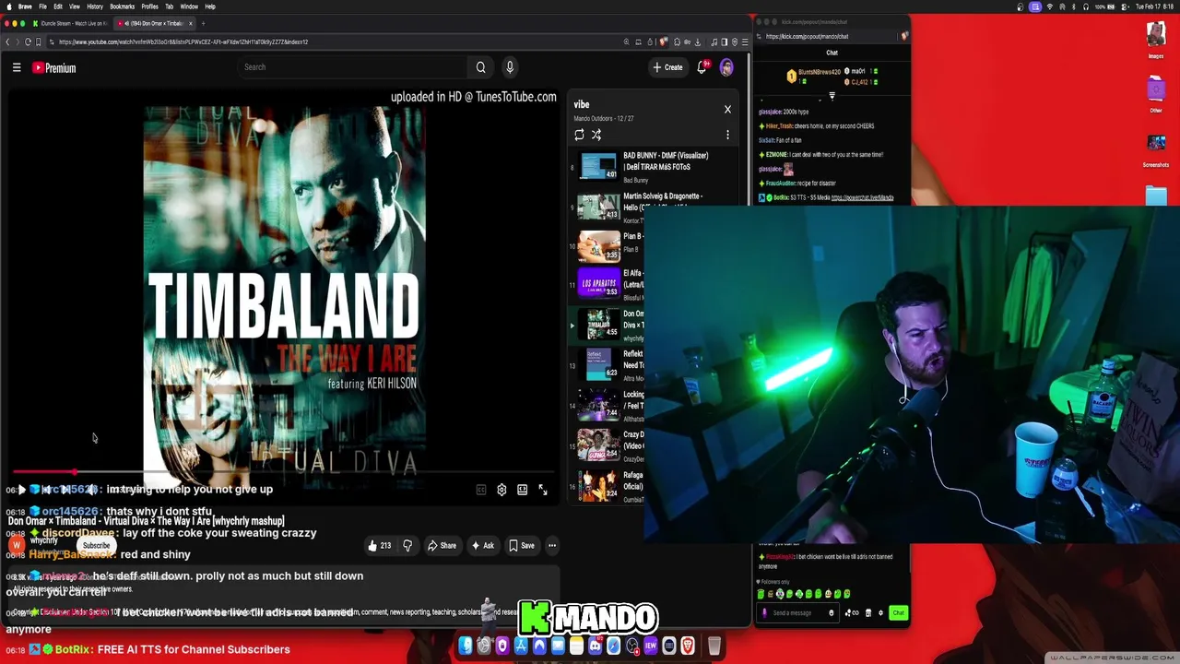Open the History menu in menu bar

point(95,6)
